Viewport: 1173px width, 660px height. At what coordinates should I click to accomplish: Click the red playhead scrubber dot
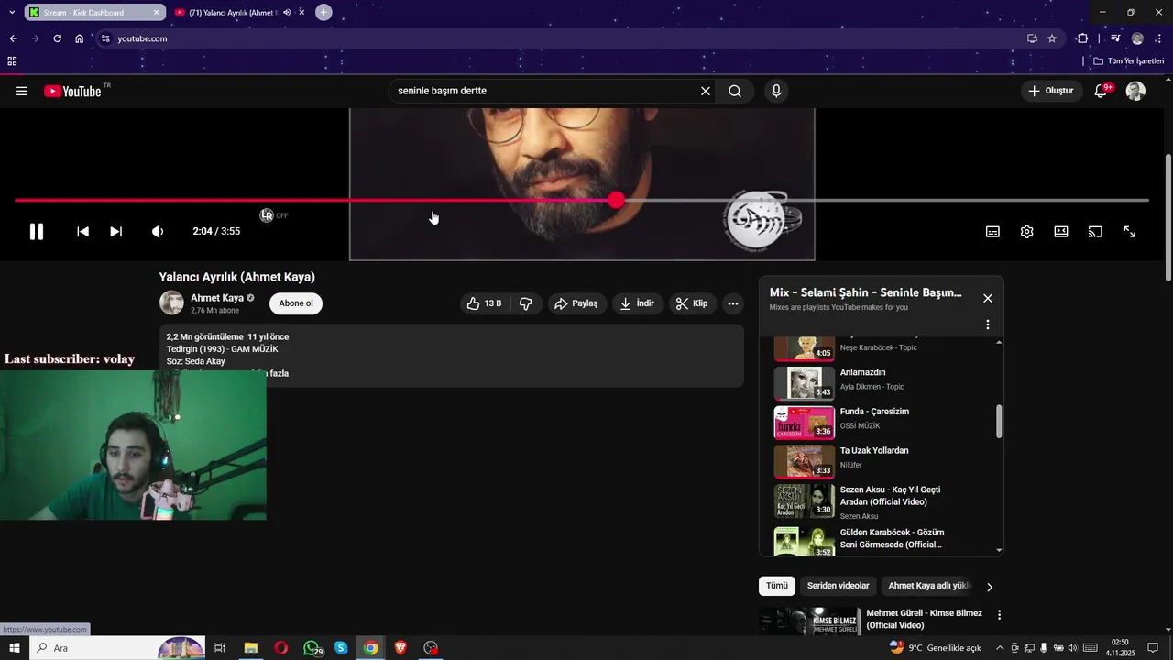(617, 200)
